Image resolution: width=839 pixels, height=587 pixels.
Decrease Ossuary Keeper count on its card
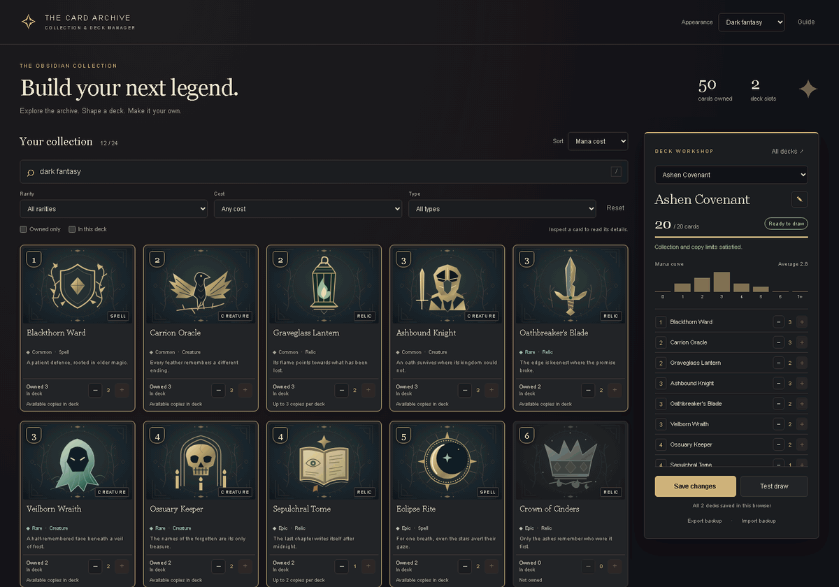point(219,567)
